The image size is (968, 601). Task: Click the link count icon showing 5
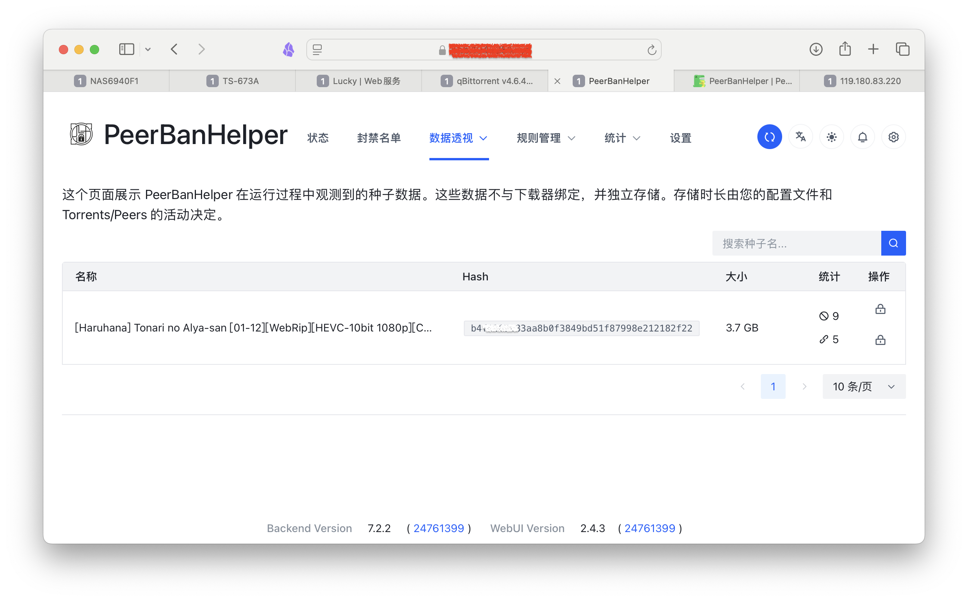coord(824,340)
